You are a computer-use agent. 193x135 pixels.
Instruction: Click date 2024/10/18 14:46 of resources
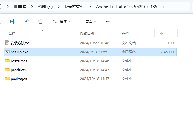tap(94, 61)
